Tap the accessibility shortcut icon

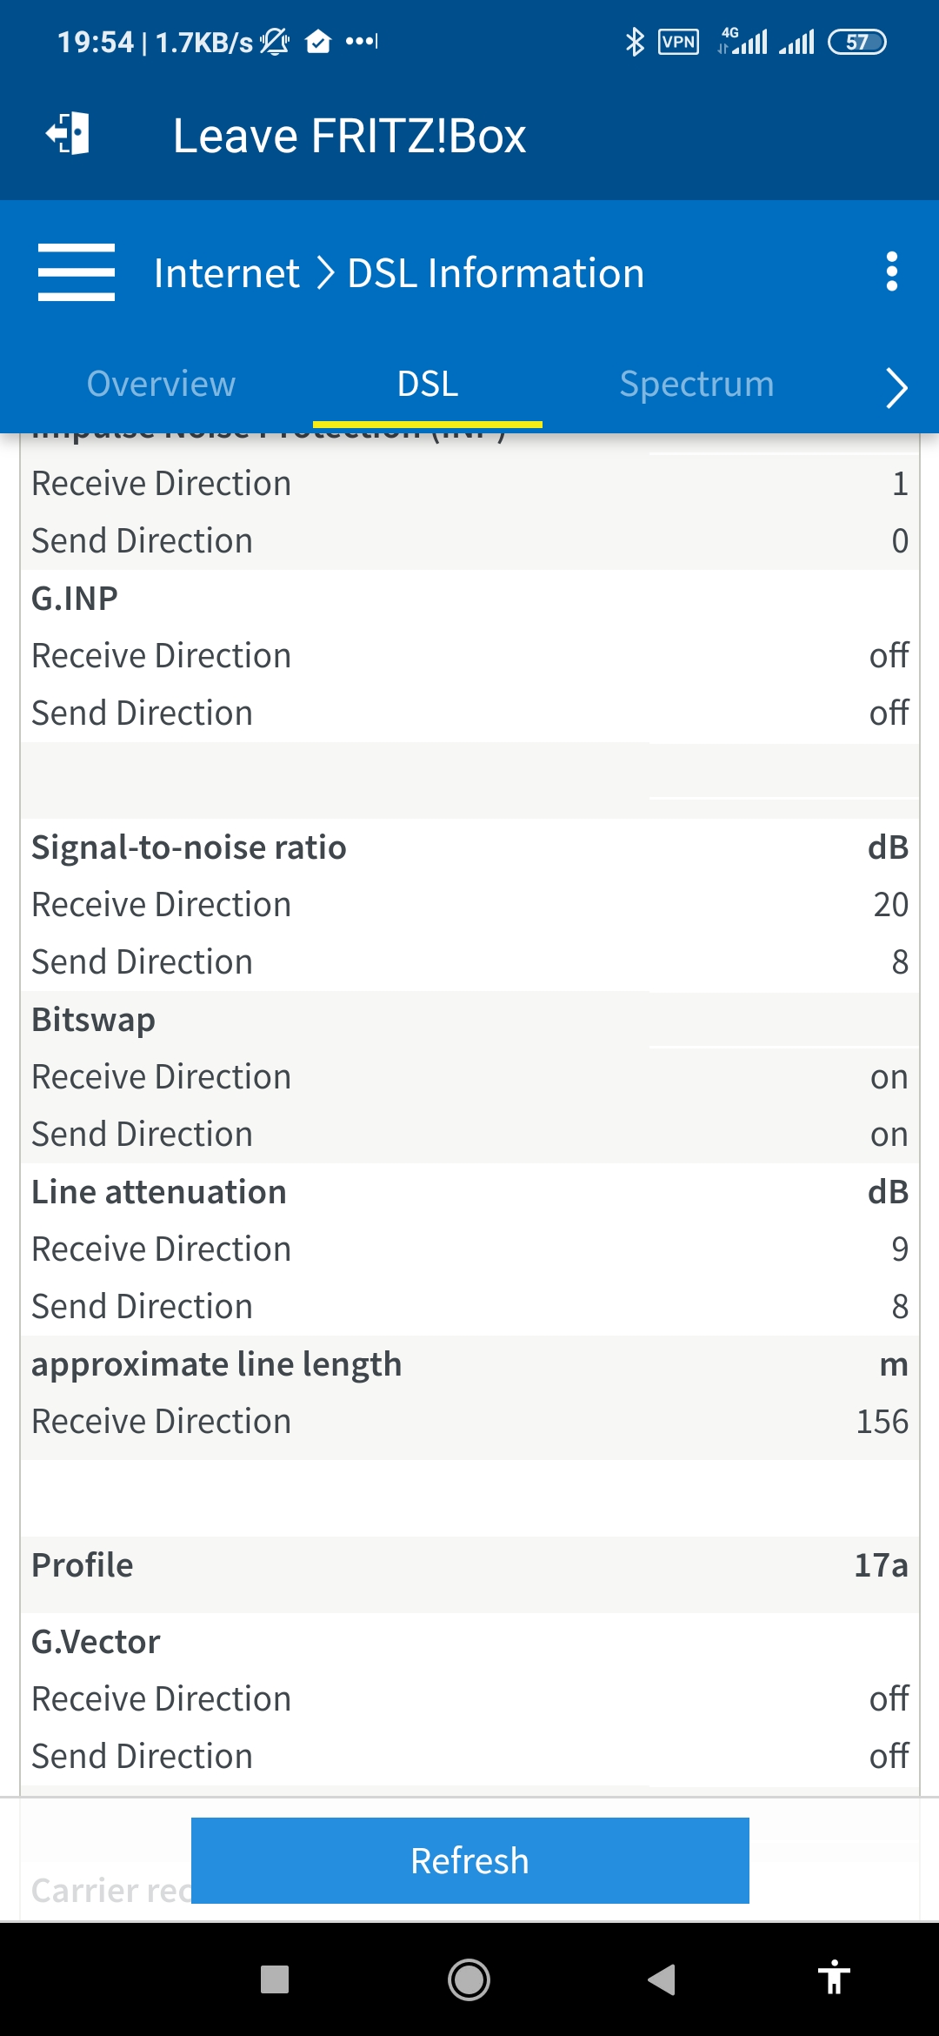[834, 1977]
